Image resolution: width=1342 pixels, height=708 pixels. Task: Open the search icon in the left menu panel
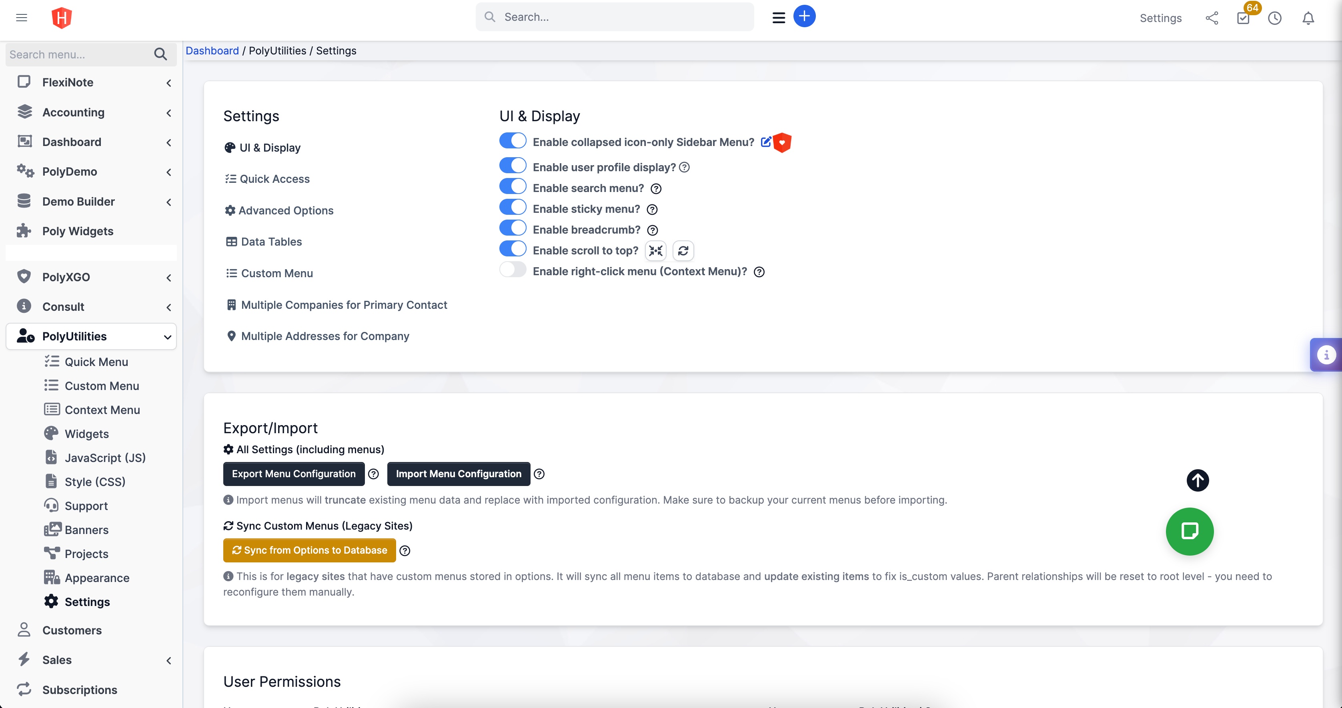(160, 54)
